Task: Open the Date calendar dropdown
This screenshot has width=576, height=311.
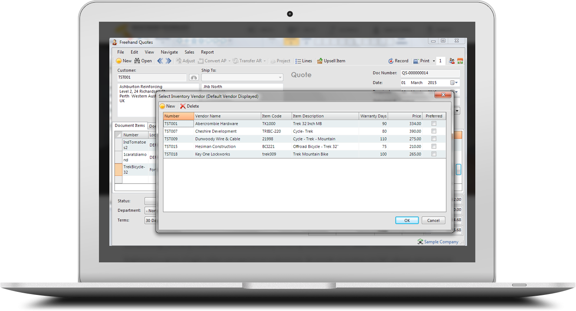Action: point(454,83)
